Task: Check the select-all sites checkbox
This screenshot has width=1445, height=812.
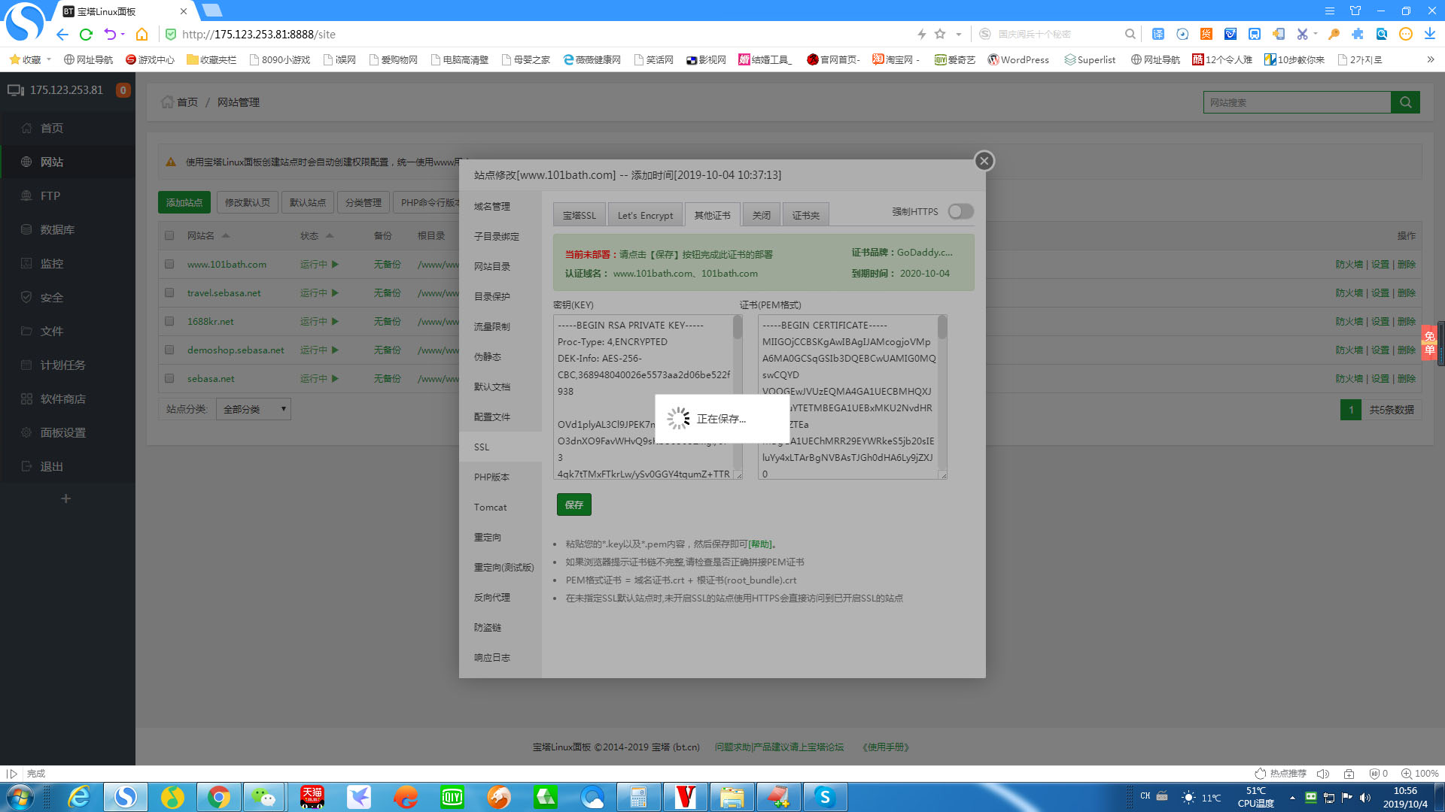Action: [x=169, y=235]
